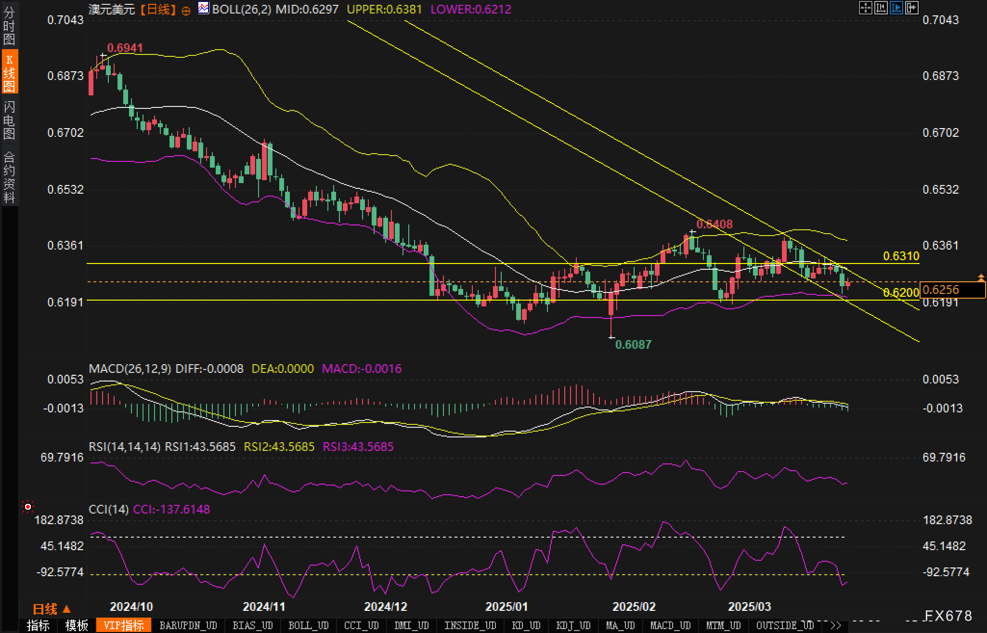This screenshot has height=633, width=987.
Task: Expand the 日线 period dropdown arrow
Action: [x=66, y=609]
